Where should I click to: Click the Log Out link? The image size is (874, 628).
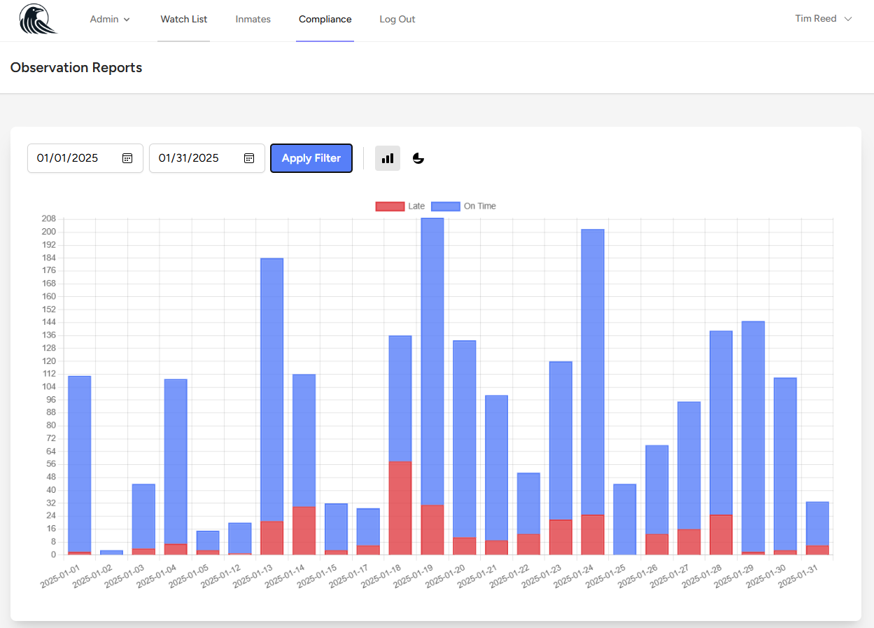click(x=397, y=20)
